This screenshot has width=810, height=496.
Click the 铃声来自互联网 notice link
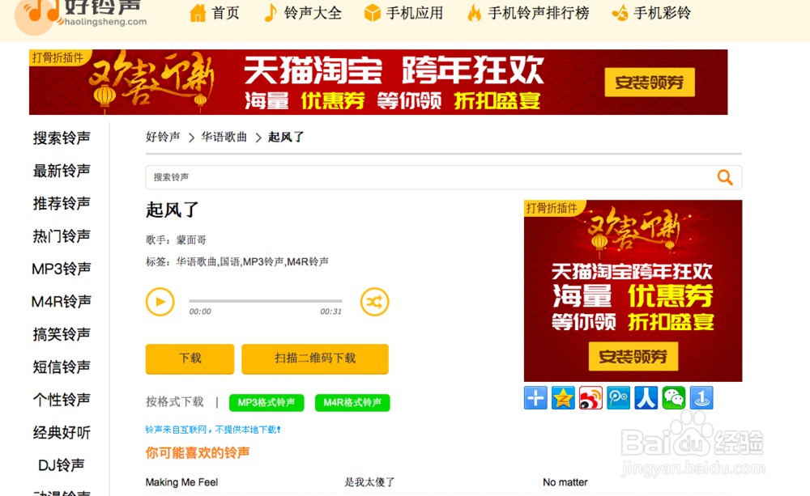point(213,430)
